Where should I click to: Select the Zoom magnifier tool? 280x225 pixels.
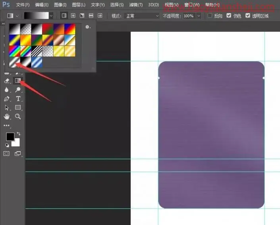18,117
